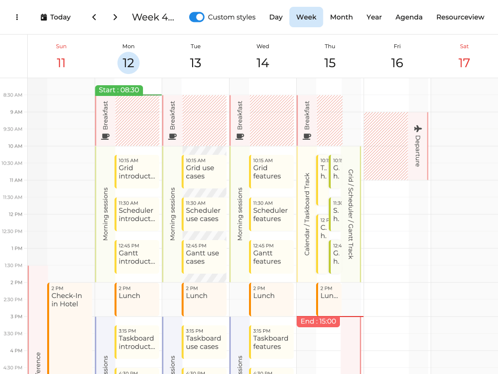Click Monday's Breakfast coffee cup icon
This screenshot has width=498, height=374.
pos(105,137)
